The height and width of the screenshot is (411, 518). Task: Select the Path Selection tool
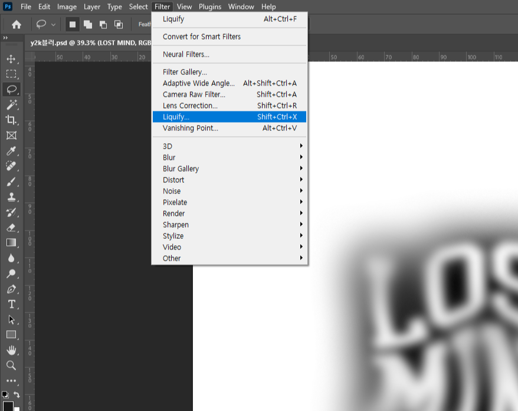pyautogui.click(x=11, y=320)
